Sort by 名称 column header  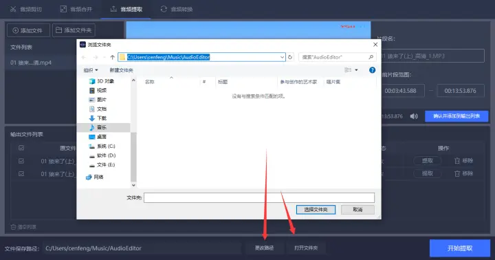click(150, 82)
